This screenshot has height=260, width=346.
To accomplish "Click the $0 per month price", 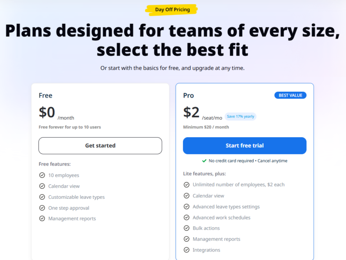I will (x=47, y=112).
